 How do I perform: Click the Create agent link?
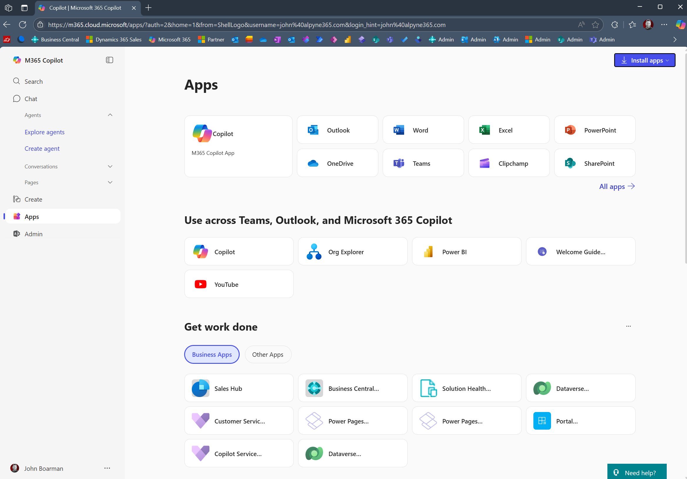point(42,148)
